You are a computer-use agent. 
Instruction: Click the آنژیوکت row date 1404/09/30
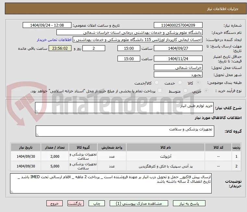pyautogui.click(x=26, y=156)
